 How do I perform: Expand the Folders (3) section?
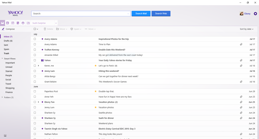2,97
